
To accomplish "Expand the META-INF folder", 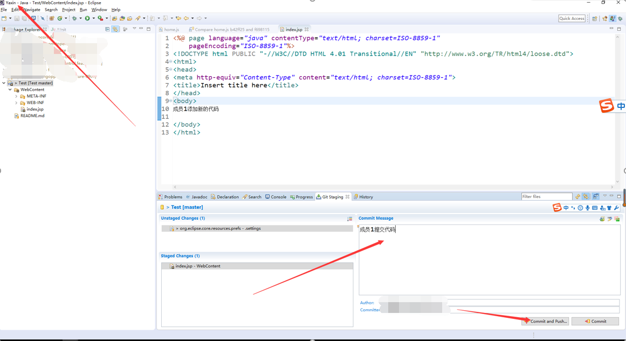I will [x=16, y=96].
